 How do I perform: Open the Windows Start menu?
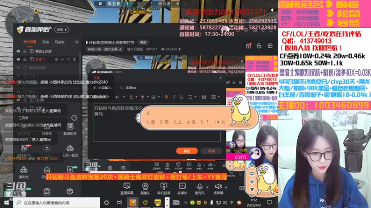6,202
